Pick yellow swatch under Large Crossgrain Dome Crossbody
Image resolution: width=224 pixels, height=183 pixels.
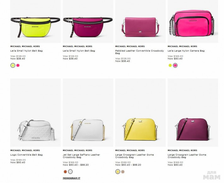coord(118,172)
